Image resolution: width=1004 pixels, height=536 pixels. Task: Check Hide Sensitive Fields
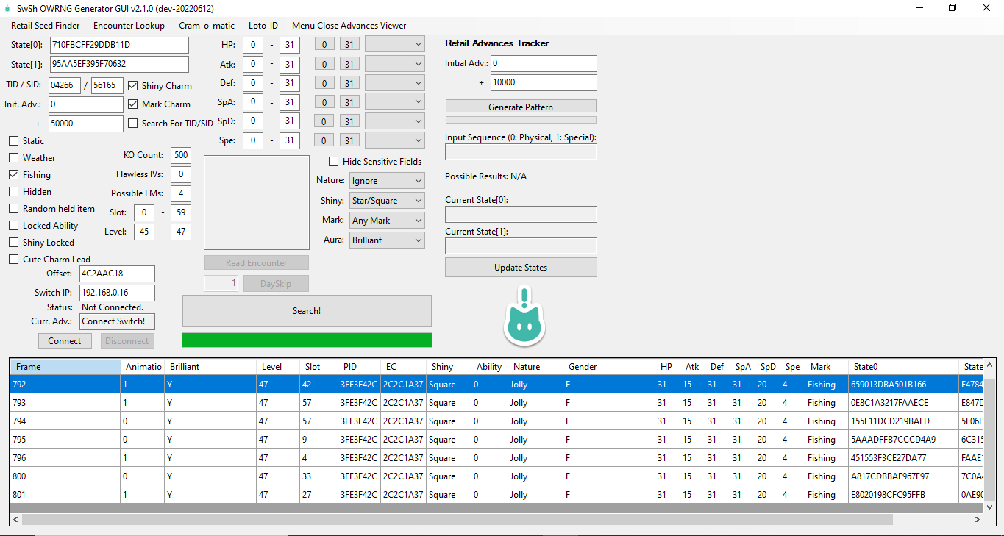334,162
